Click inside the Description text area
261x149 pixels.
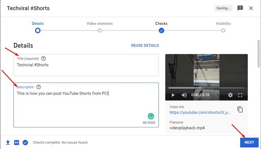click(x=86, y=105)
